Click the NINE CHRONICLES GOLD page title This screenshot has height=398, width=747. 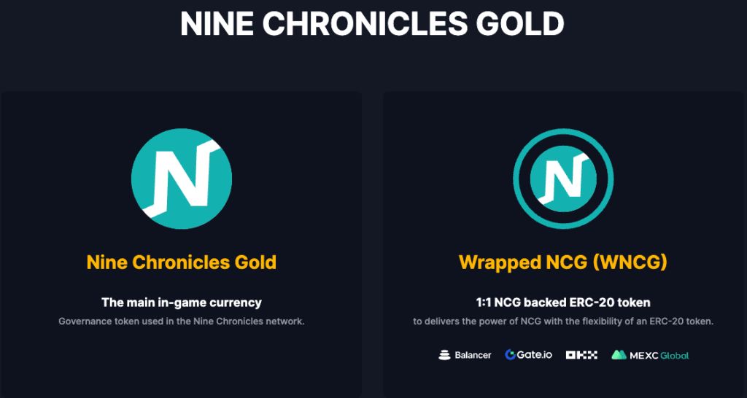pyautogui.click(x=372, y=24)
